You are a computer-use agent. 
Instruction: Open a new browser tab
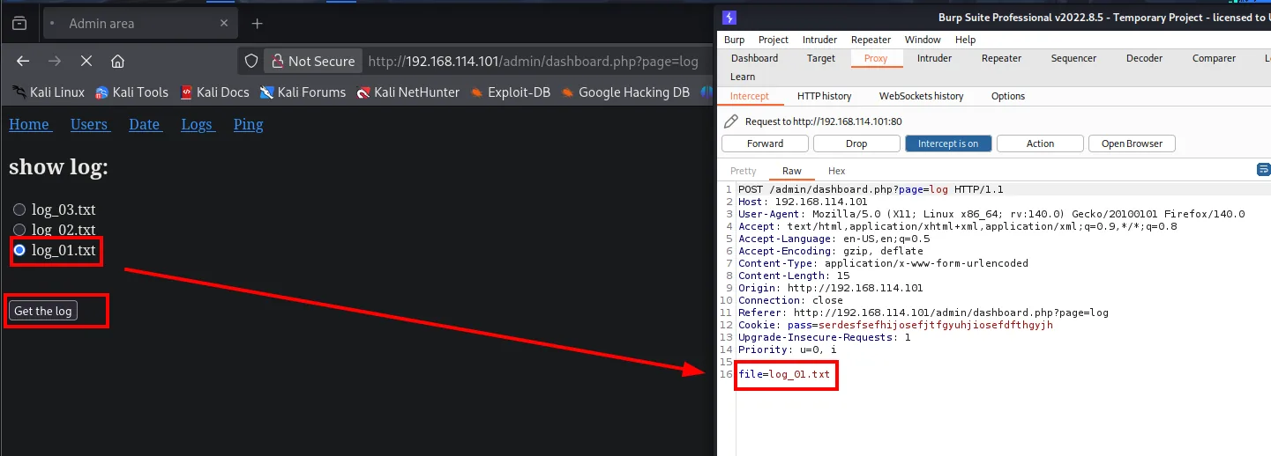(x=257, y=24)
